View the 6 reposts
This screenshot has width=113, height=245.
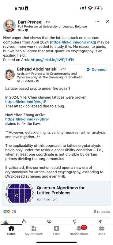click(102, 212)
